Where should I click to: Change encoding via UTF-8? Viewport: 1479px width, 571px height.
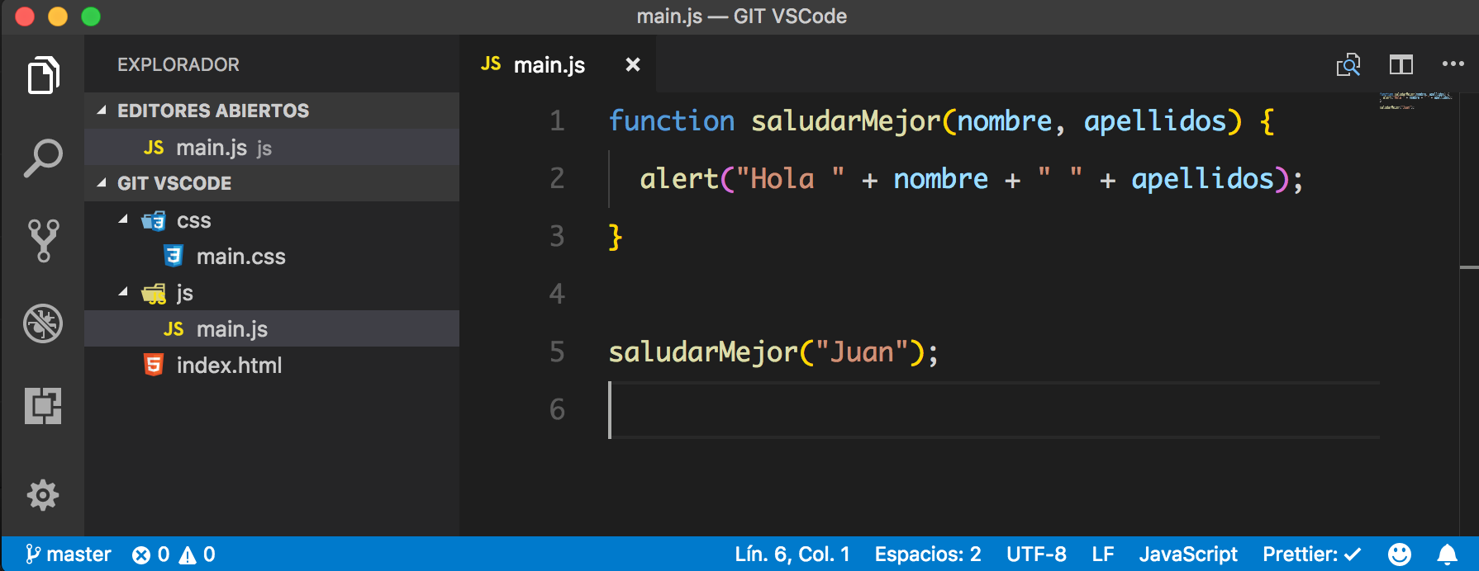pos(1036,554)
